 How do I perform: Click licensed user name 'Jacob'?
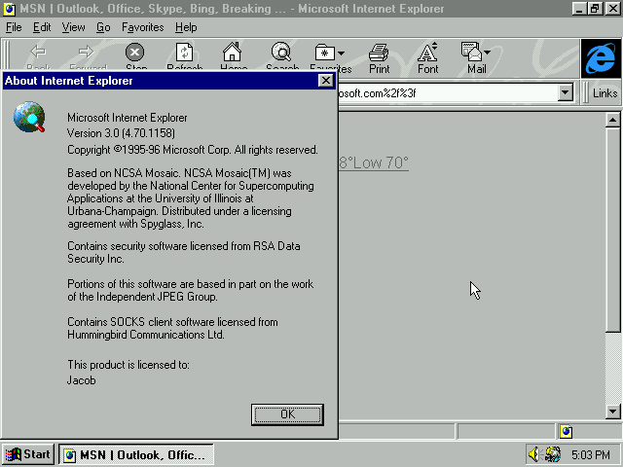(x=82, y=380)
